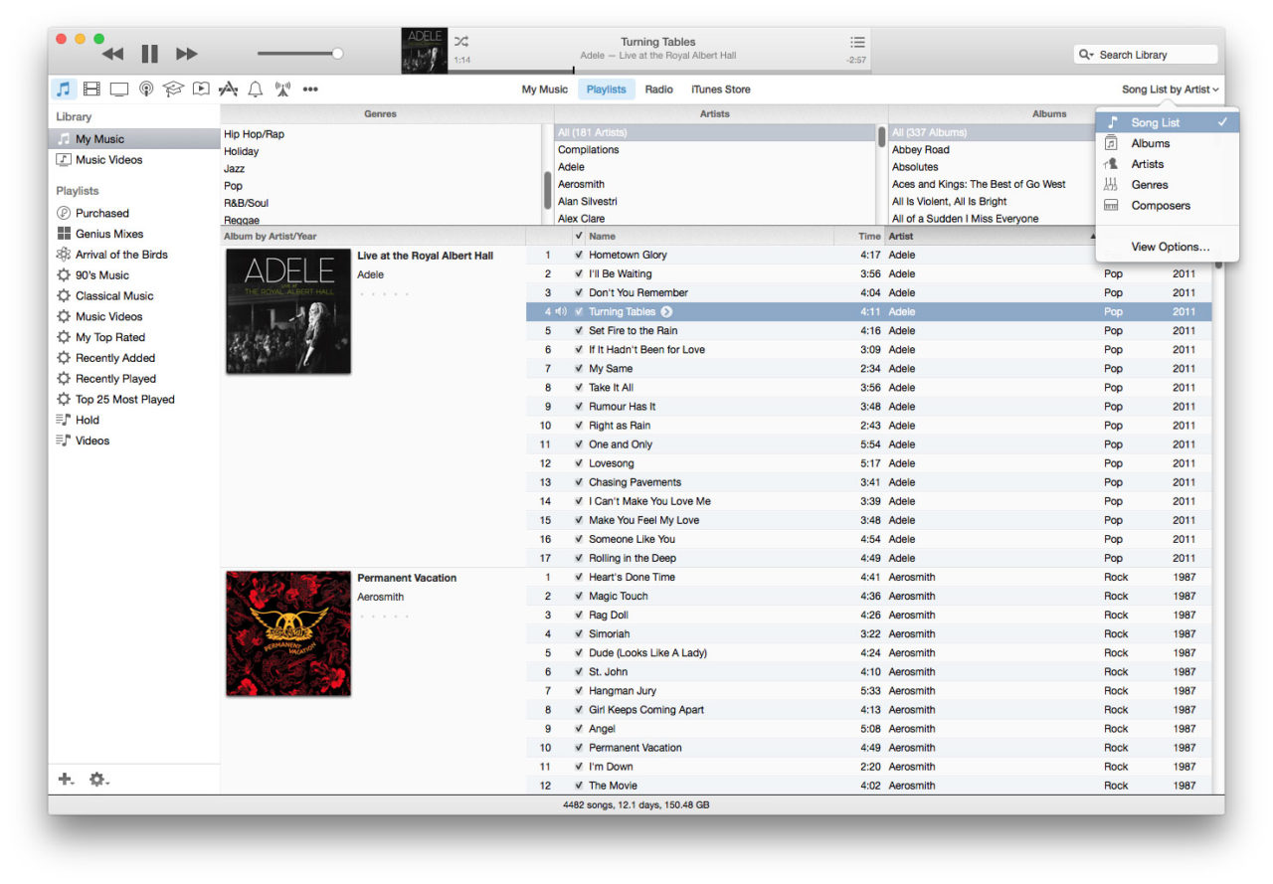Image resolution: width=1273 pixels, height=884 pixels.
Task: Uncheck the song Lovesong
Action: (578, 462)
